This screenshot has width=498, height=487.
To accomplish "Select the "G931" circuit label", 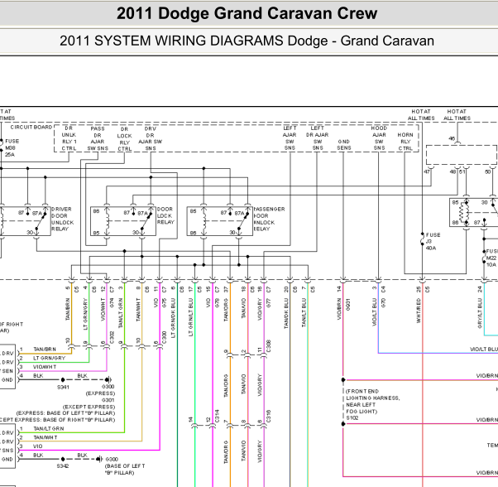I will [x=347, y=304].
